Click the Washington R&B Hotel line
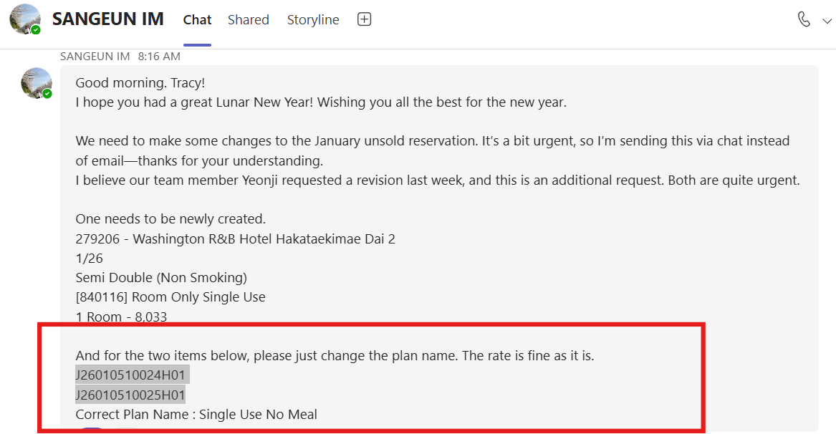This screenshot has height=434, width=836. coord(235,238)
